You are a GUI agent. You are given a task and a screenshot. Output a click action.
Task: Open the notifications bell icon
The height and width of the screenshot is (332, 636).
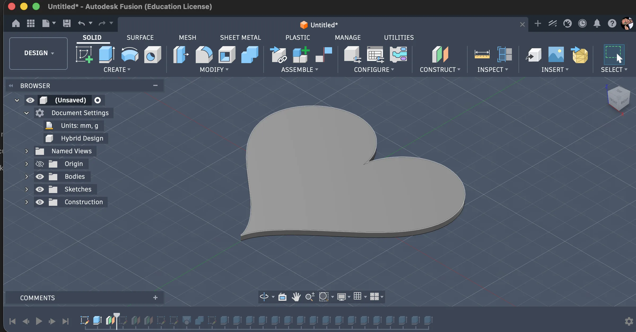597,24
